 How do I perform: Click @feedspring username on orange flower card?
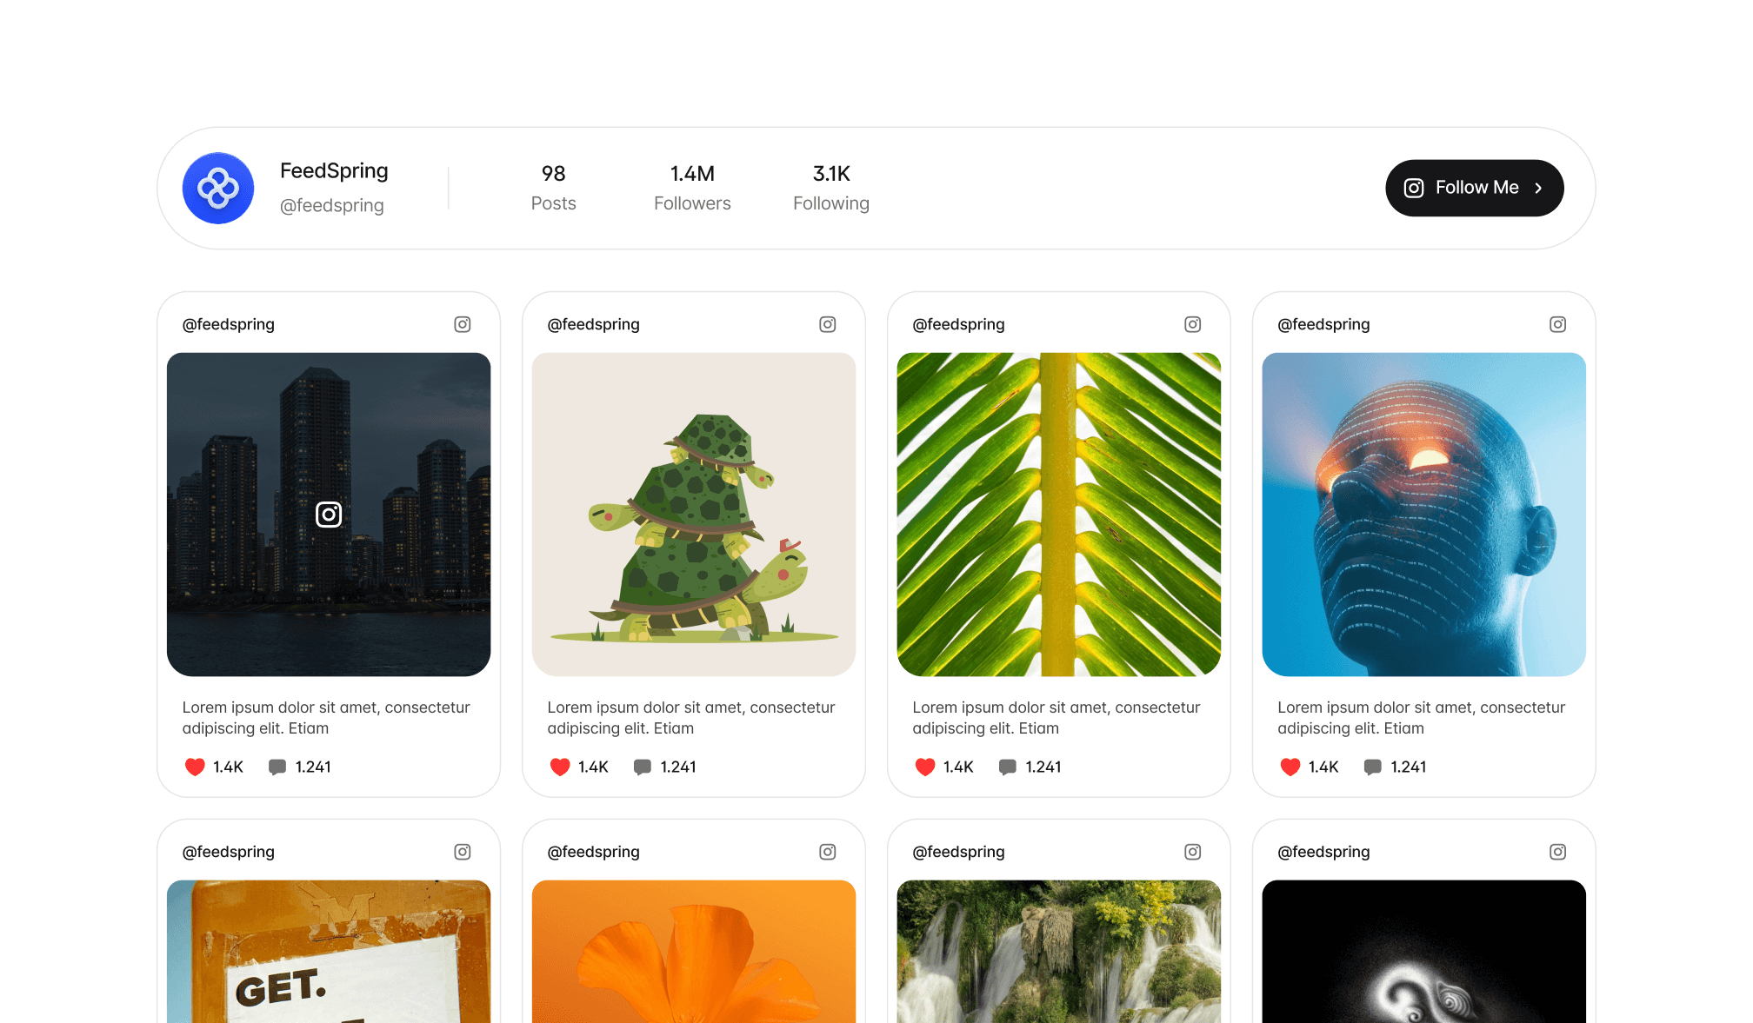click(x=594, y=852)
